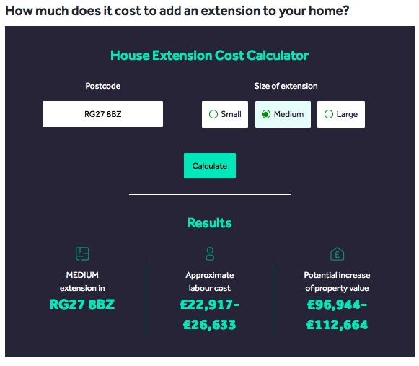Screen dimensions: 419x366
Task: Click the floor plan icon in the results
Action: (82, 253)
